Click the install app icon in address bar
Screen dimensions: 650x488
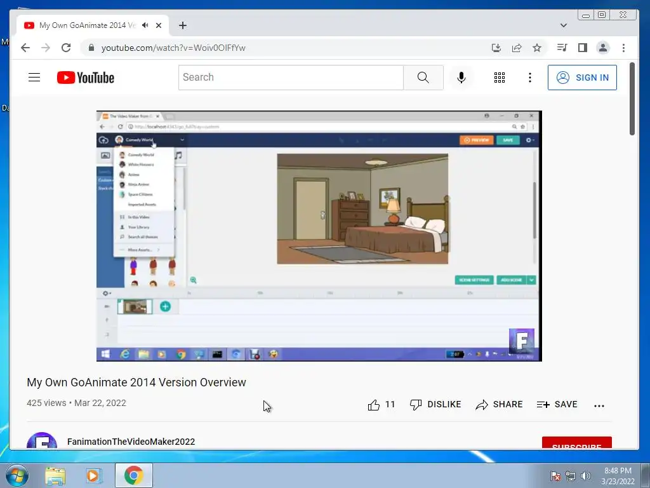(496, 48)
